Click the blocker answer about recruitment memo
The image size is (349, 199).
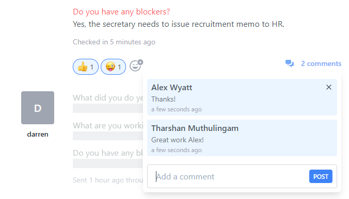point(179,24)
